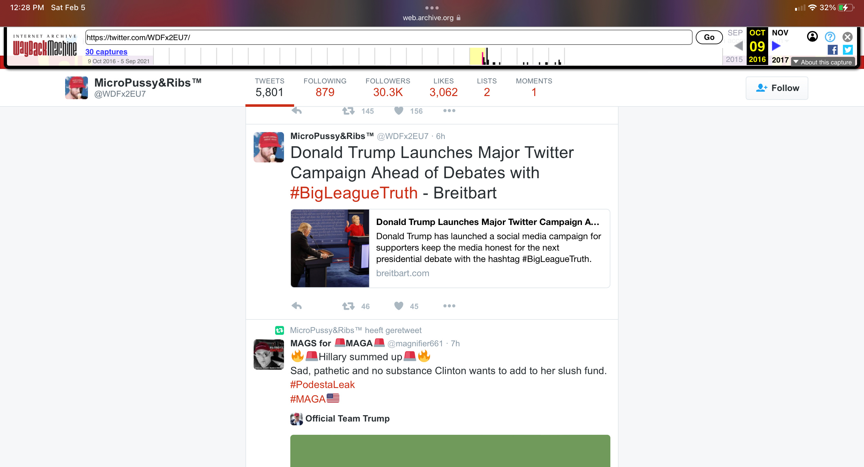The width and height of the screenshot is (864, 467).
Task: Reply to the Breitbart tweet
Action: (x=297, y=306)
